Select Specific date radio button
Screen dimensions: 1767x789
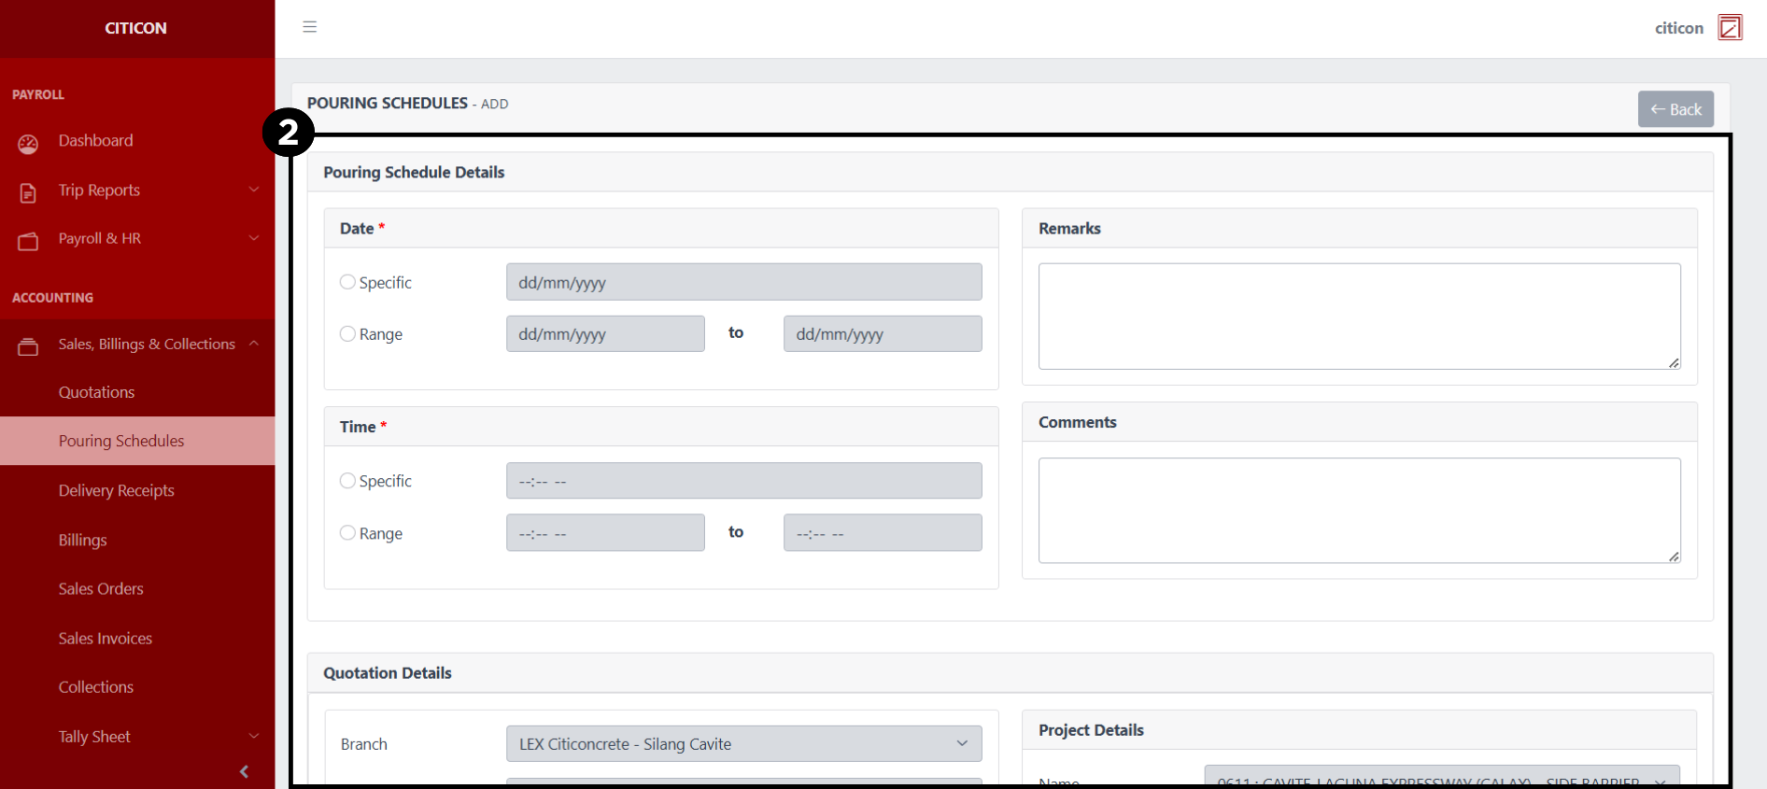click(x=347, y=282)
